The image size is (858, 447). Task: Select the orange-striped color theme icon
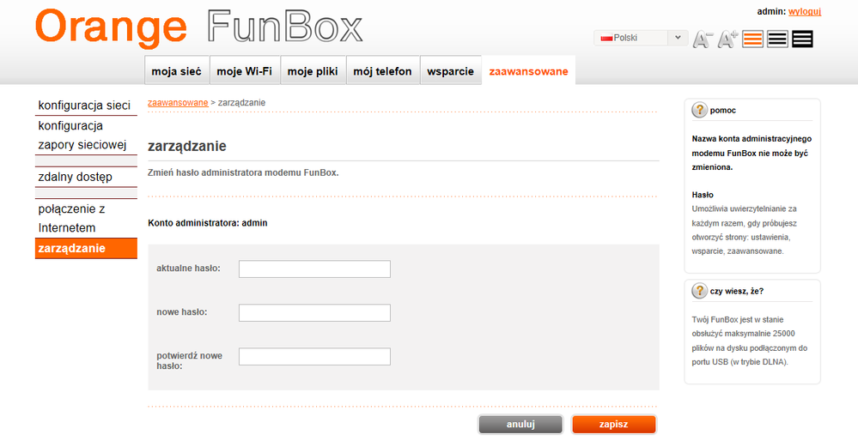coord(753,39)
